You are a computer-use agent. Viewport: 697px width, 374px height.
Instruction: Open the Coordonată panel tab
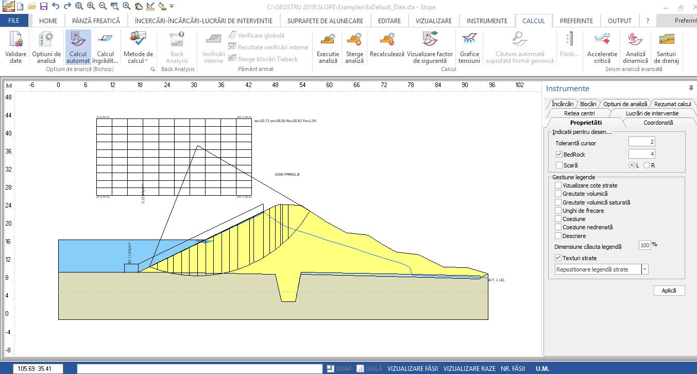pos(658,123)
